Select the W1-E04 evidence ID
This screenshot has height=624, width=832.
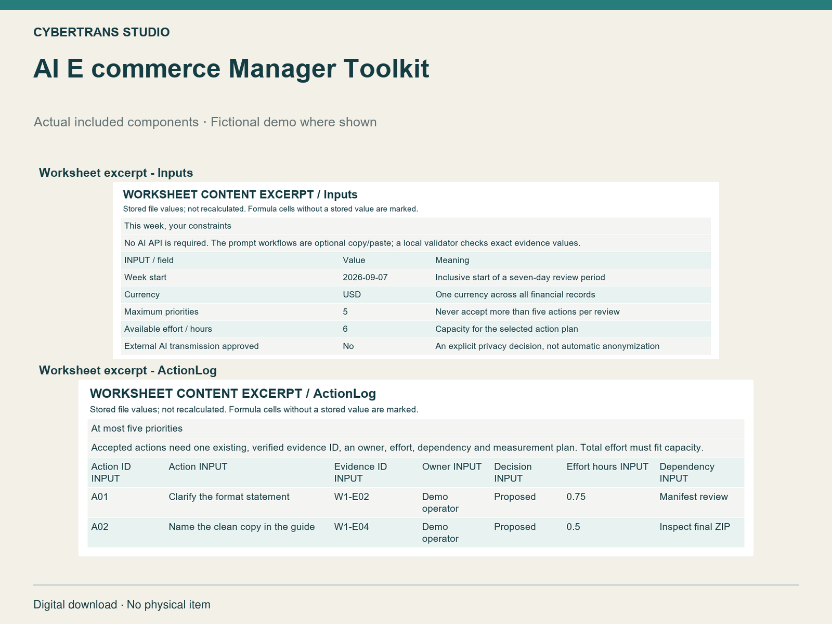[x=352, y=527]
